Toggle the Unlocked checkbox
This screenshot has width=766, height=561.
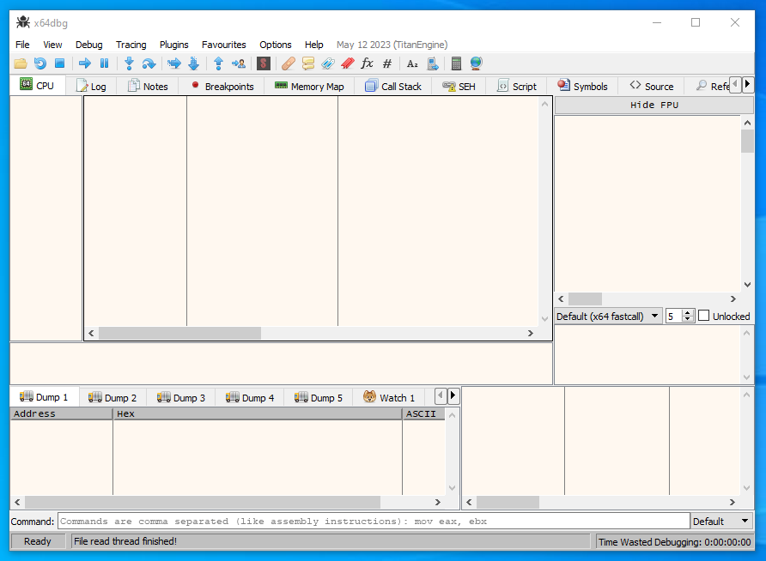(x=704, y=316)
